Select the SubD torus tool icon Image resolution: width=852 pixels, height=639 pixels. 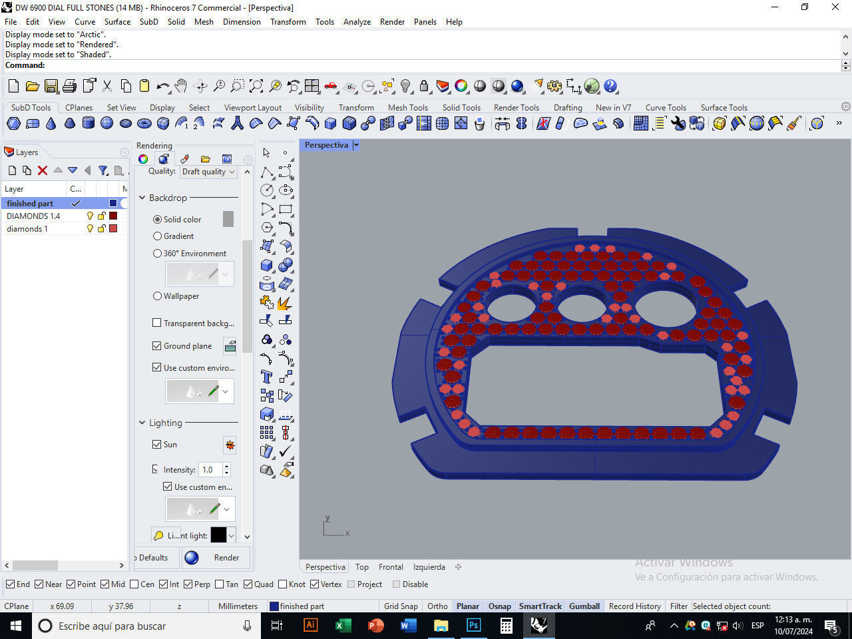tap(144, 123)
